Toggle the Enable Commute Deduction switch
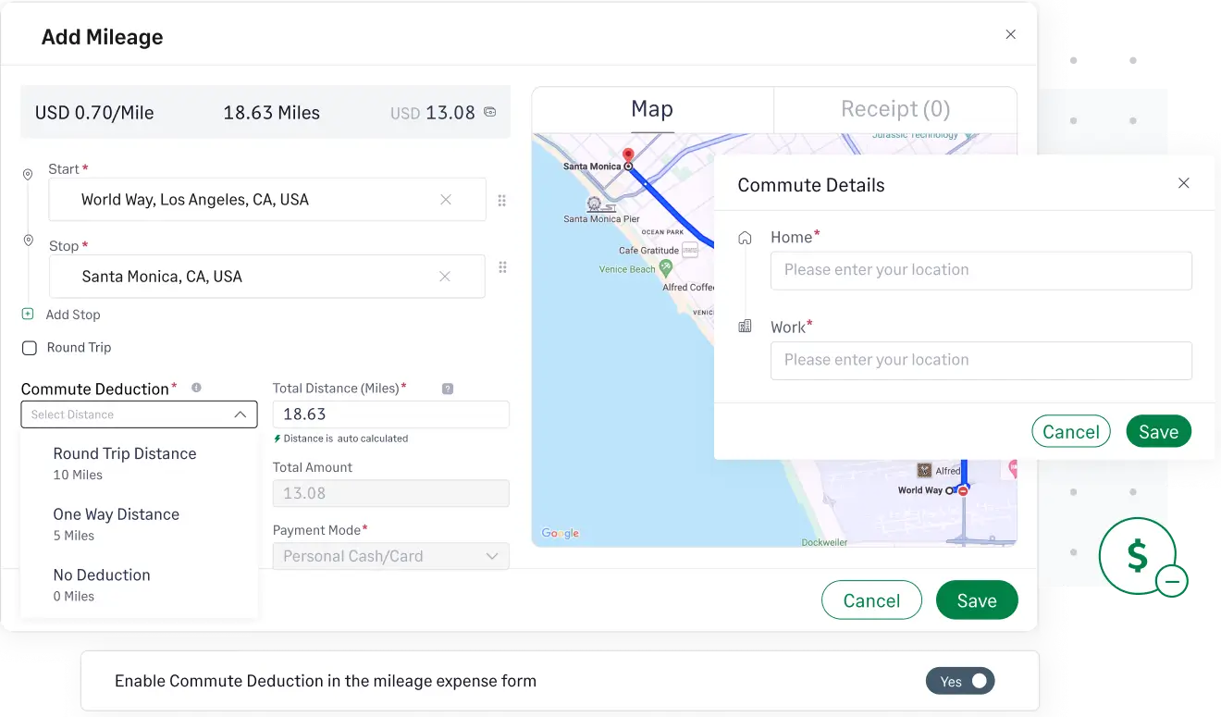 pos(960,681)
